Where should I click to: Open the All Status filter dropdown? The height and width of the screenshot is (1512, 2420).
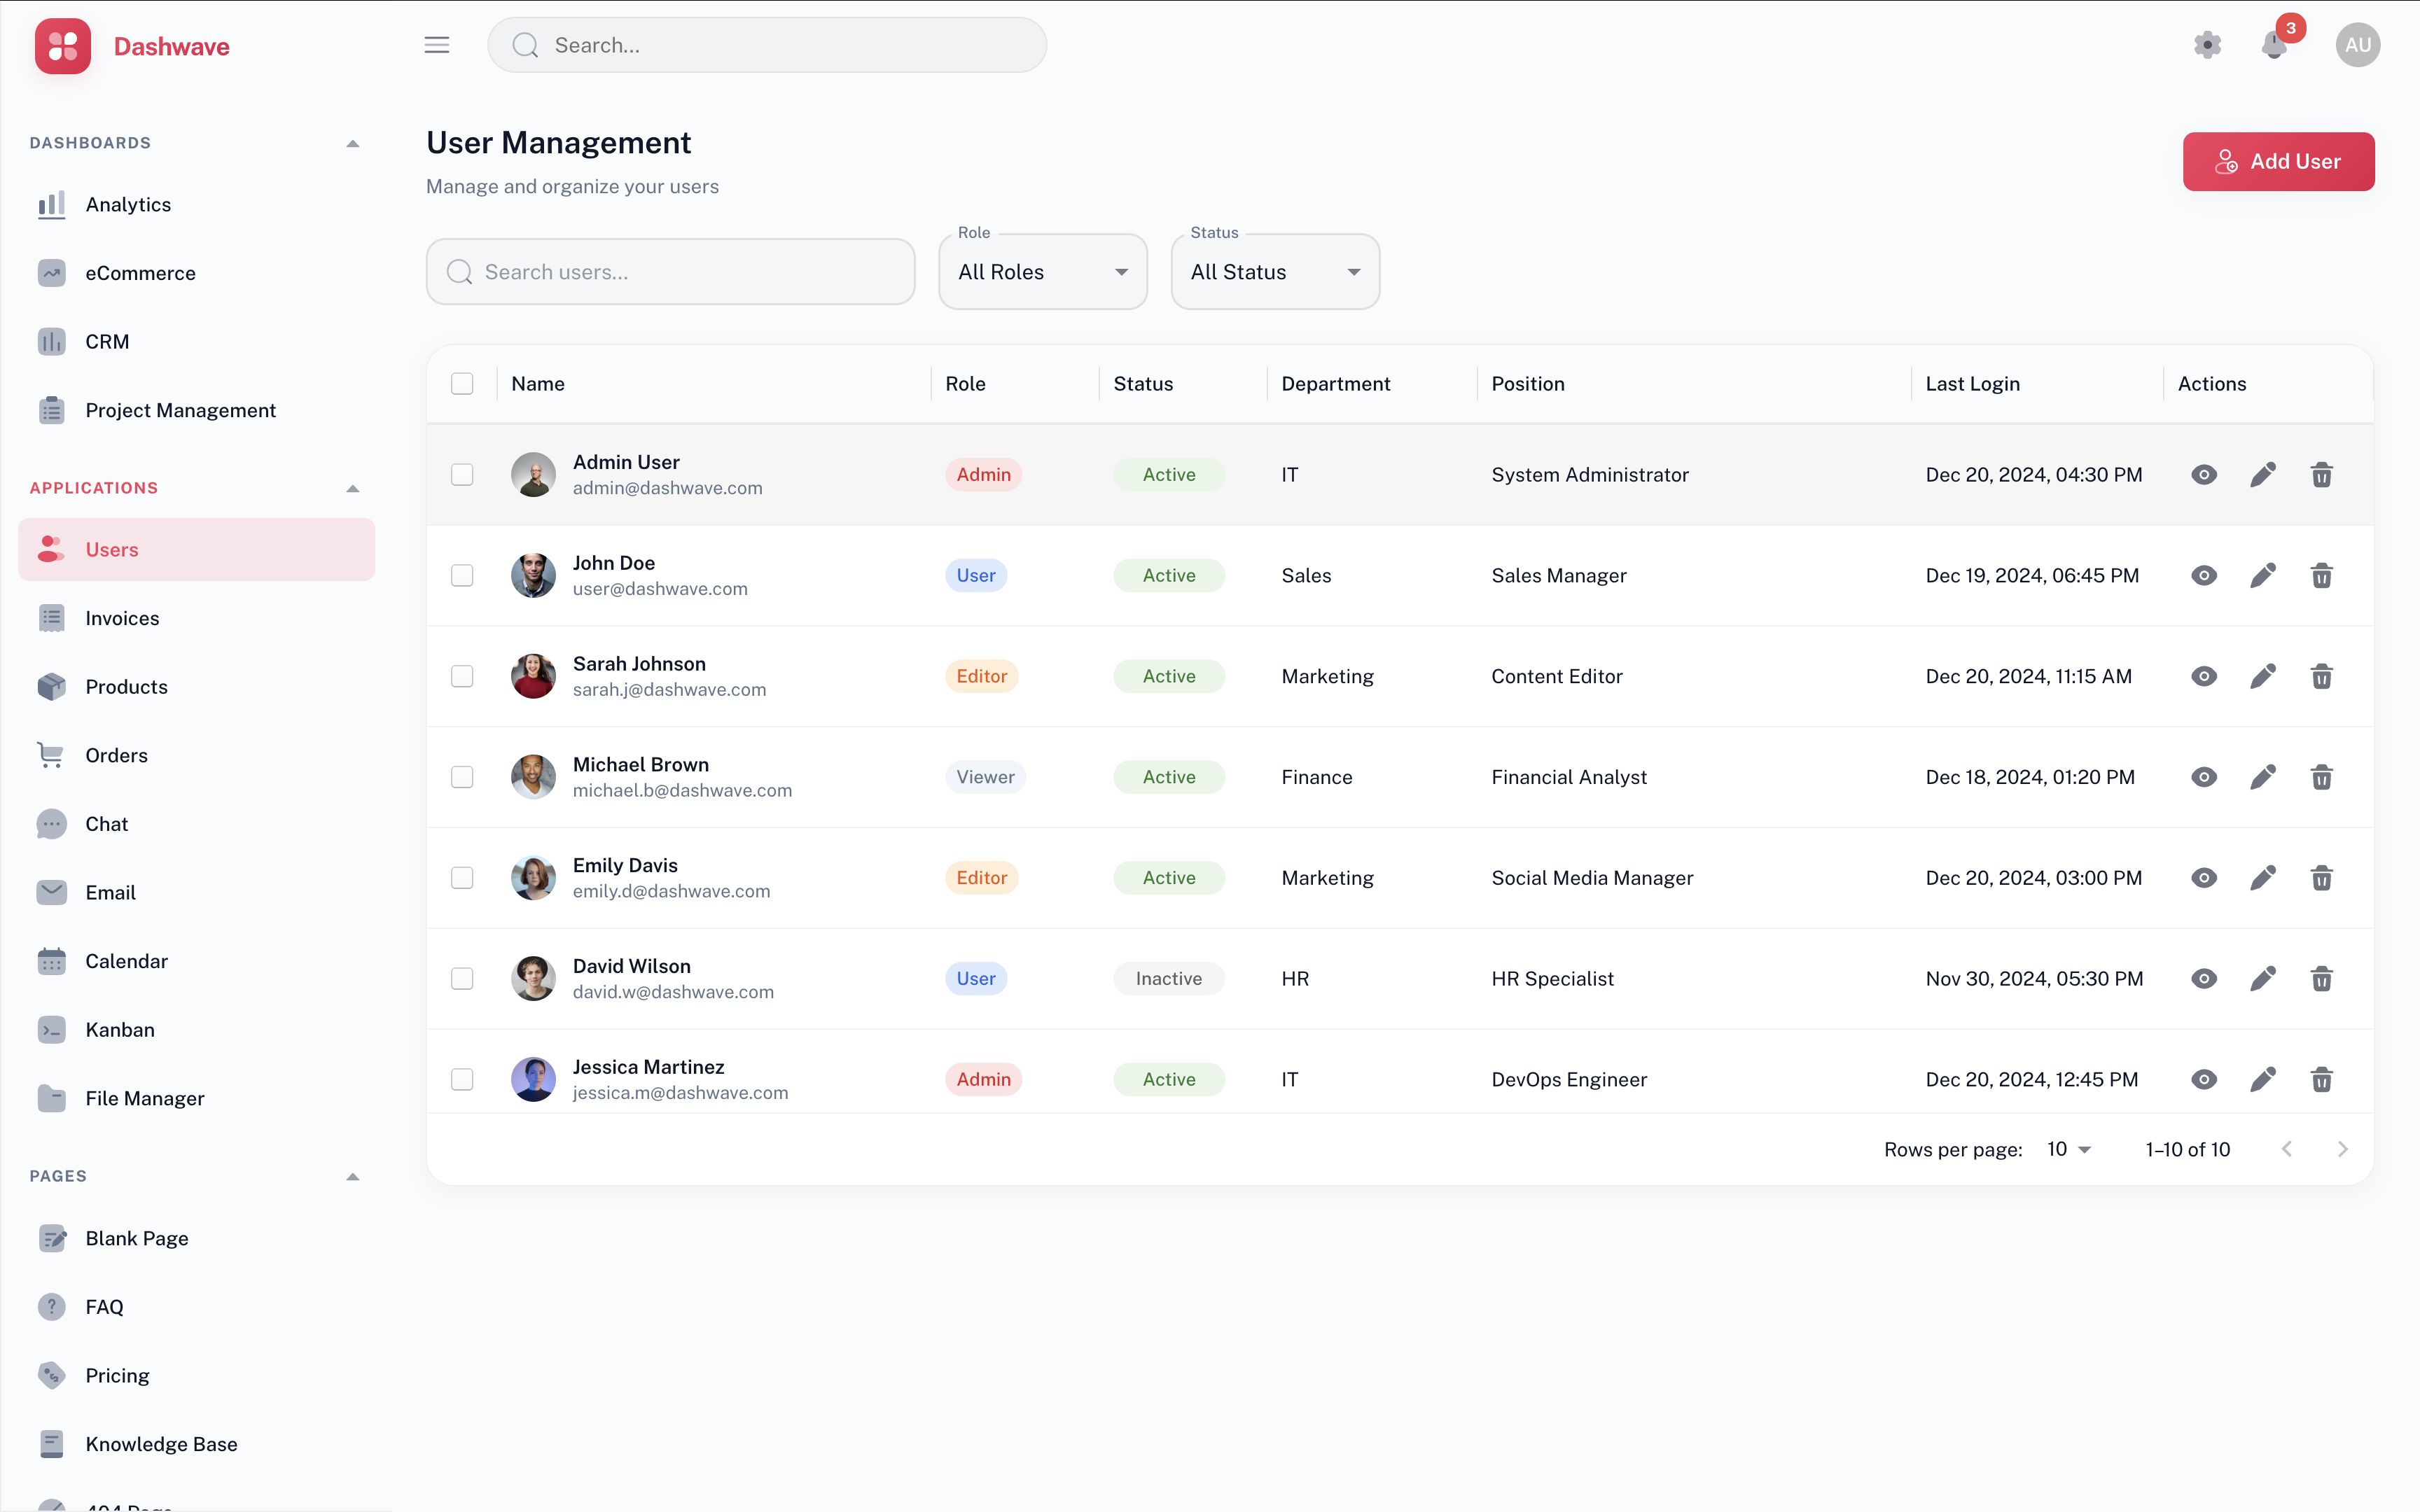click(1274, 272)
